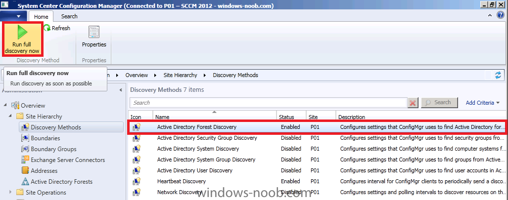Select the Home ribbon tab

click(x=41, y=16)
